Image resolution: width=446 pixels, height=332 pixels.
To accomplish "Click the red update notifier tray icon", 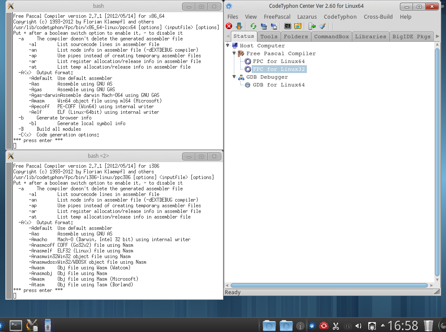I will 324,326.
